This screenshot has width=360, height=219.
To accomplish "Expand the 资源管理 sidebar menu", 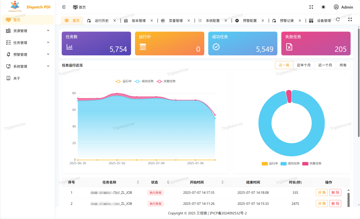I will 27,31.
